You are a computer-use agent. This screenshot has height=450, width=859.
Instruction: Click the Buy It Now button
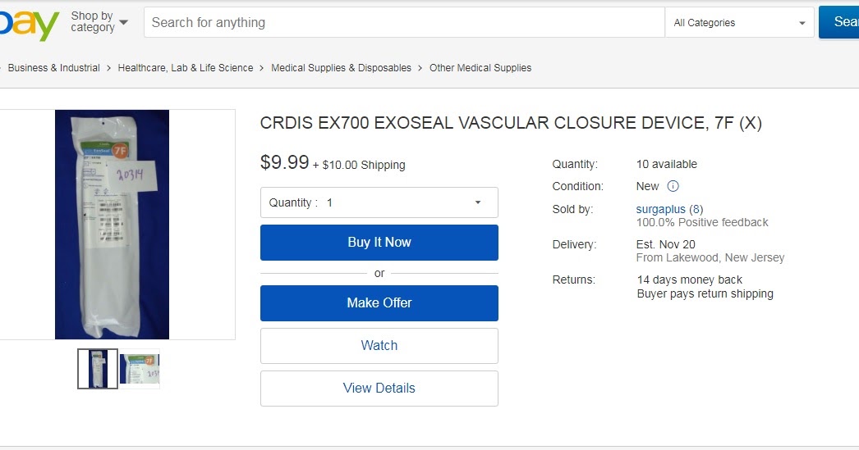click(379, 243)
